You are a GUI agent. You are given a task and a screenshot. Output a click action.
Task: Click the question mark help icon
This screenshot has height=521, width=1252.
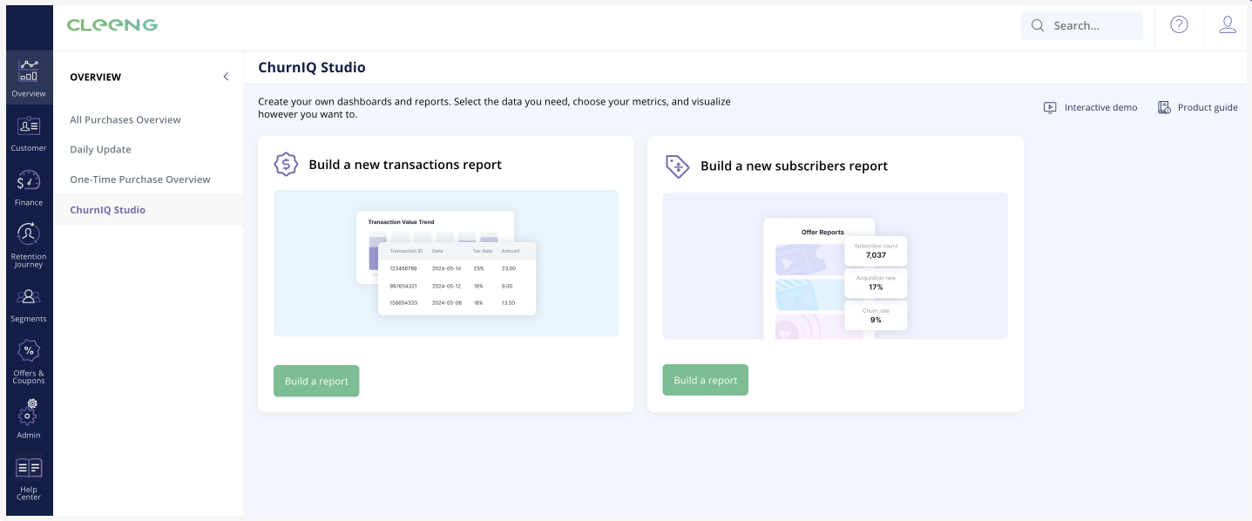1179,25
